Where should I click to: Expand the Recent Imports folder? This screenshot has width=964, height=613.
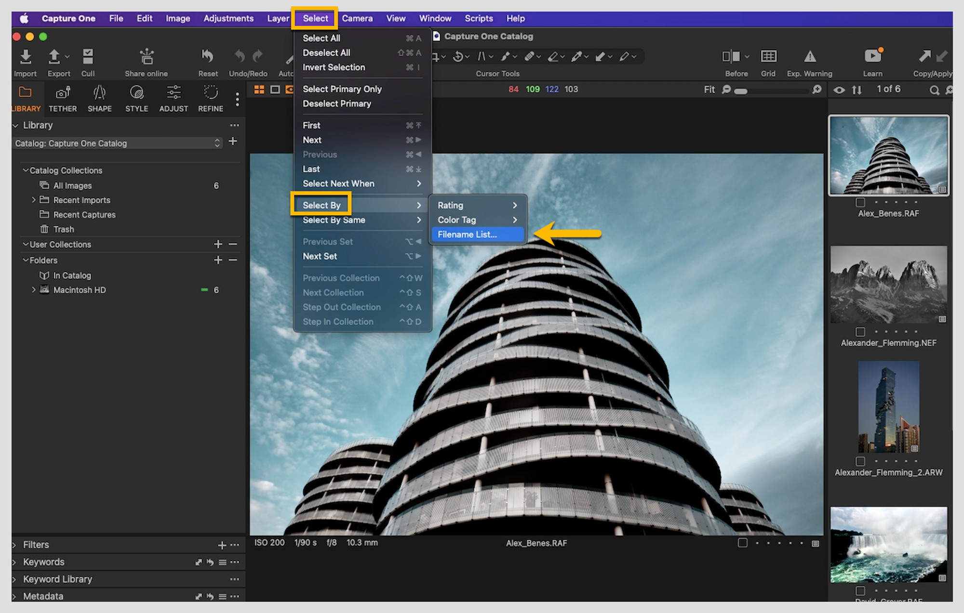33,199
